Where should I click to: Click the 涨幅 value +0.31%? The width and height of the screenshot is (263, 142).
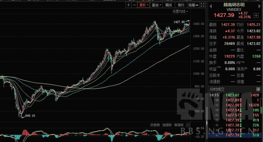click(229, 37)
